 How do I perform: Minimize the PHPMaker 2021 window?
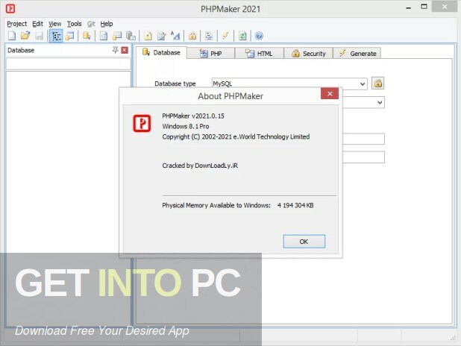pyautogui.click(x=408, y=7)
